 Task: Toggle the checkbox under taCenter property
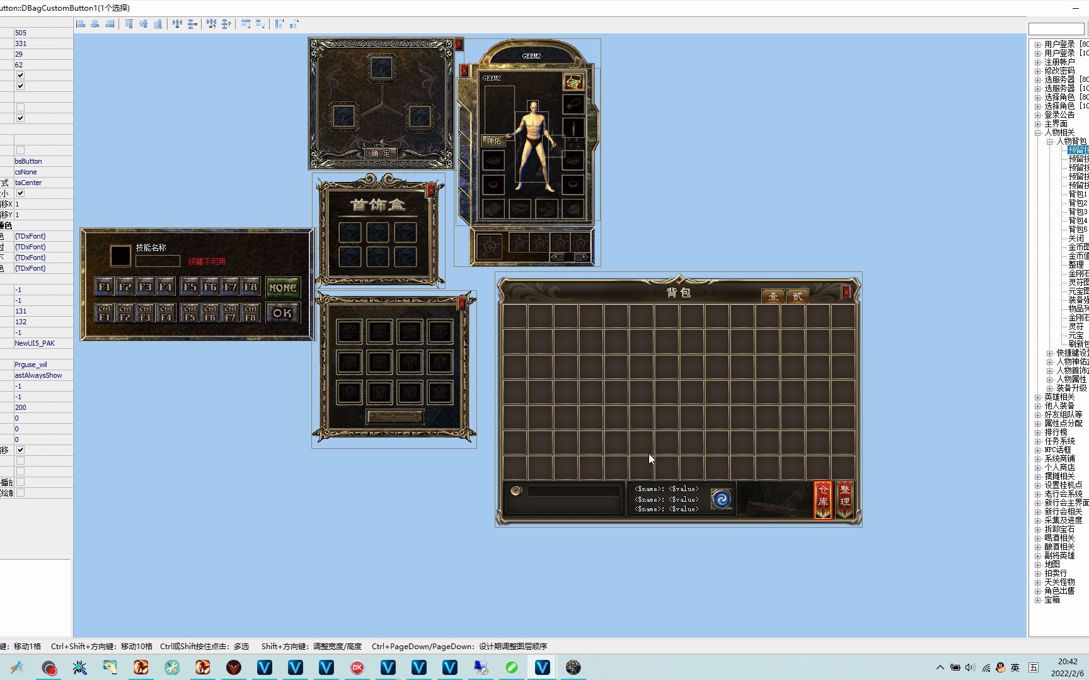(20, 193)
